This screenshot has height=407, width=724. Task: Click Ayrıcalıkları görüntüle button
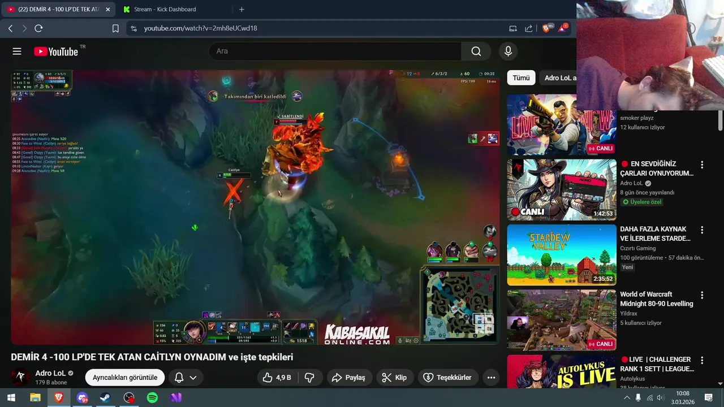coord(125,378)
